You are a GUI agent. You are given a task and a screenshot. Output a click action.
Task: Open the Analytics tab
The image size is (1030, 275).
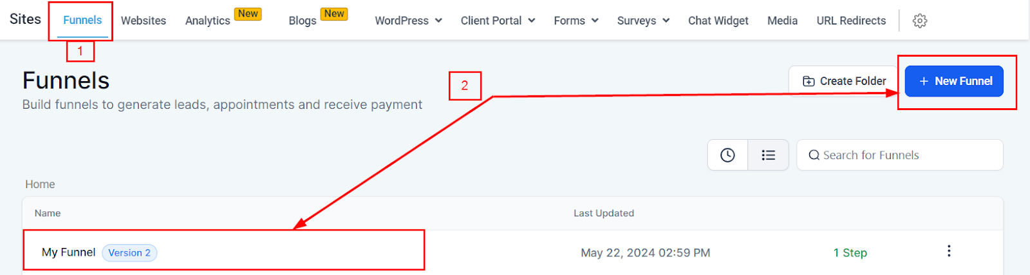click(208, 21)
